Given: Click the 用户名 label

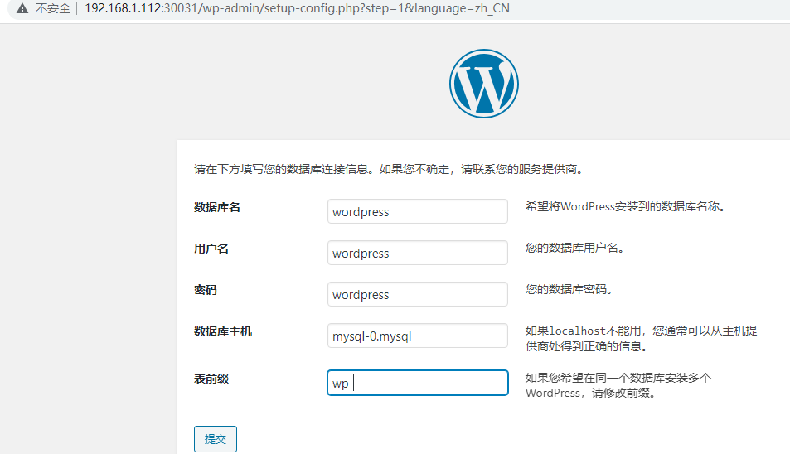Looking at the screenshot, I should 211,249.
